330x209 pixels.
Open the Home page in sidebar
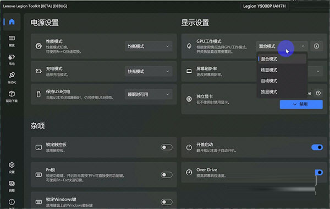click(12, 22)
